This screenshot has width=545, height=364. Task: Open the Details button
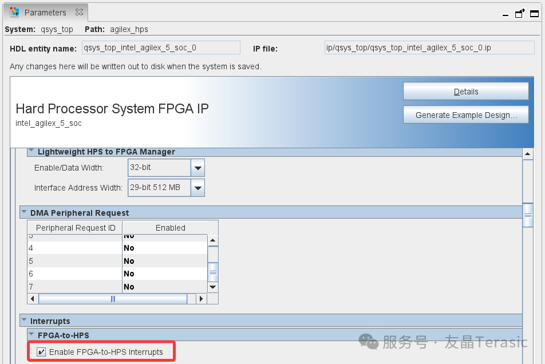coord(466,92)
